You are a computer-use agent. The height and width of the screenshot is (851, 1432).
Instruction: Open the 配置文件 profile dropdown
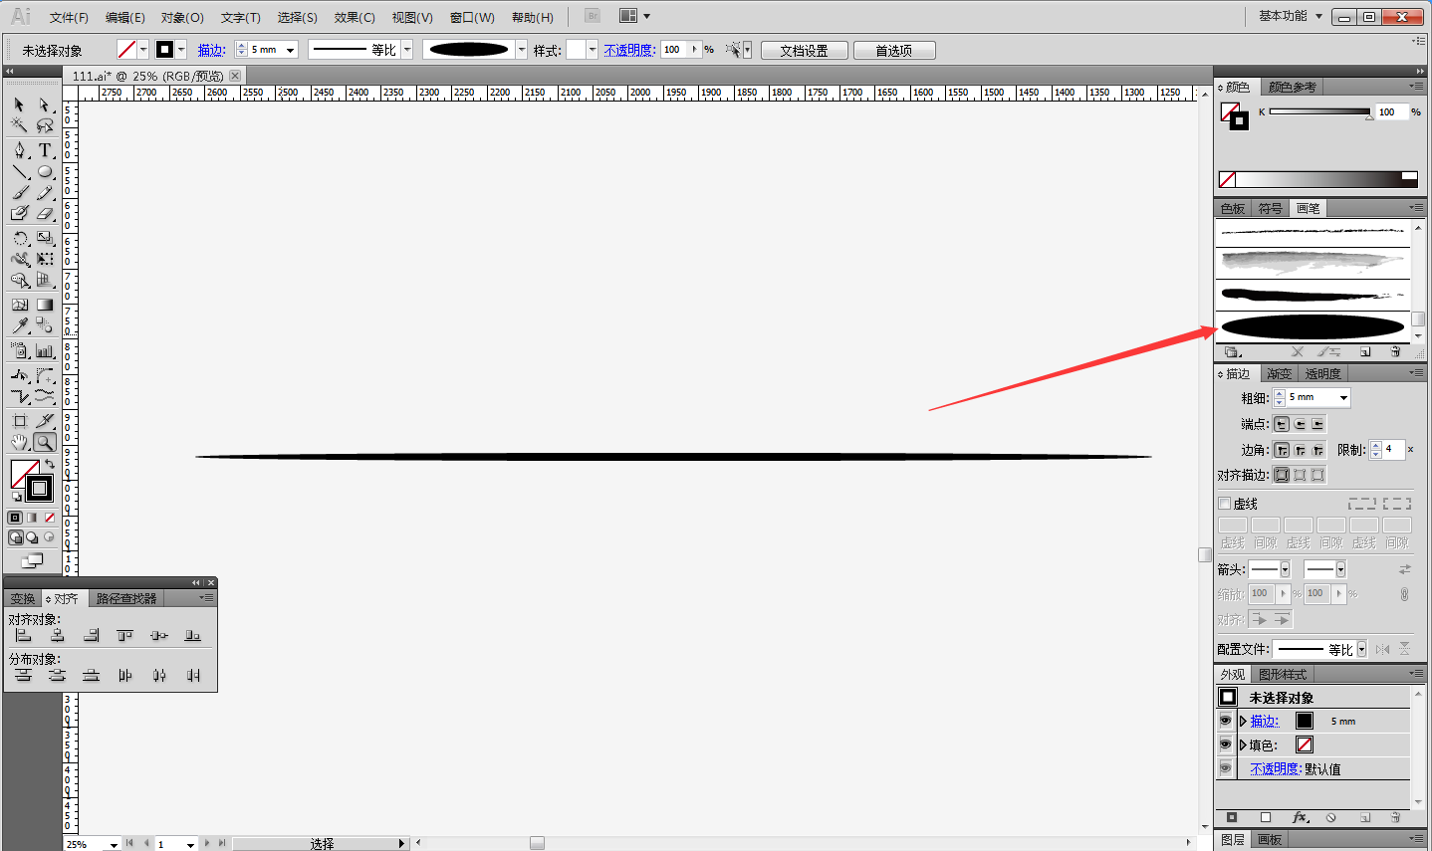(1361, 649)
